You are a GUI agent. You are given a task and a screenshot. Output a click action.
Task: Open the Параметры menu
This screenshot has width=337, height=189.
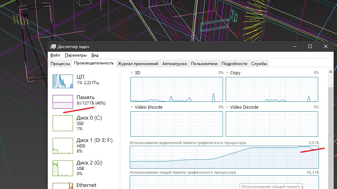[x=76, y=55]
